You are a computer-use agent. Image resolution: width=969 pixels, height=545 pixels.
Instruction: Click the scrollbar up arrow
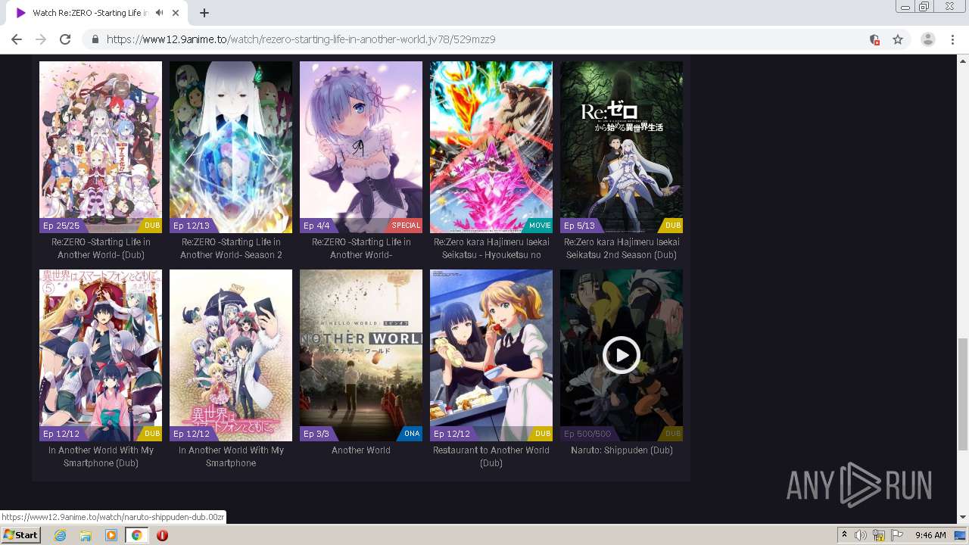(962, 60)
